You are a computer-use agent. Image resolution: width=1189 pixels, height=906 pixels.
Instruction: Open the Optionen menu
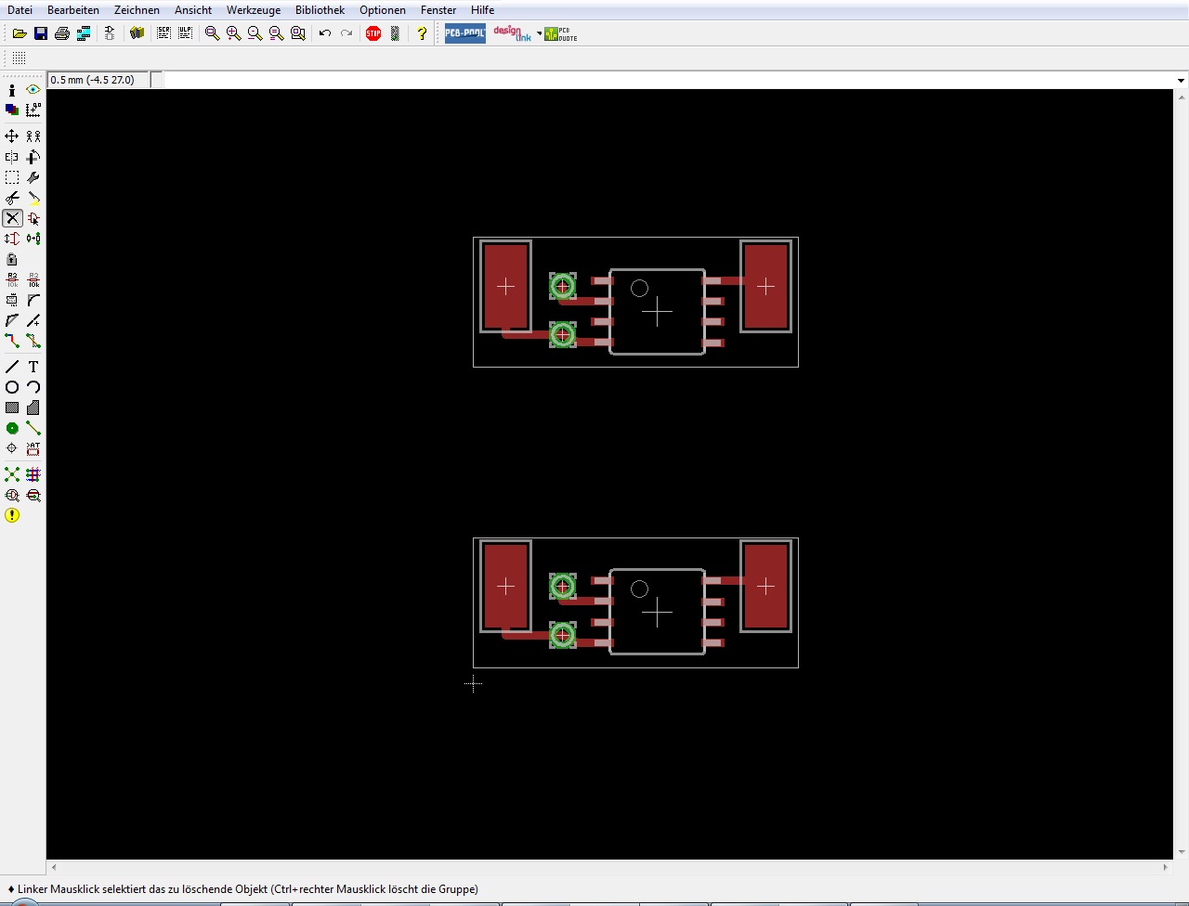click(383, 10)
